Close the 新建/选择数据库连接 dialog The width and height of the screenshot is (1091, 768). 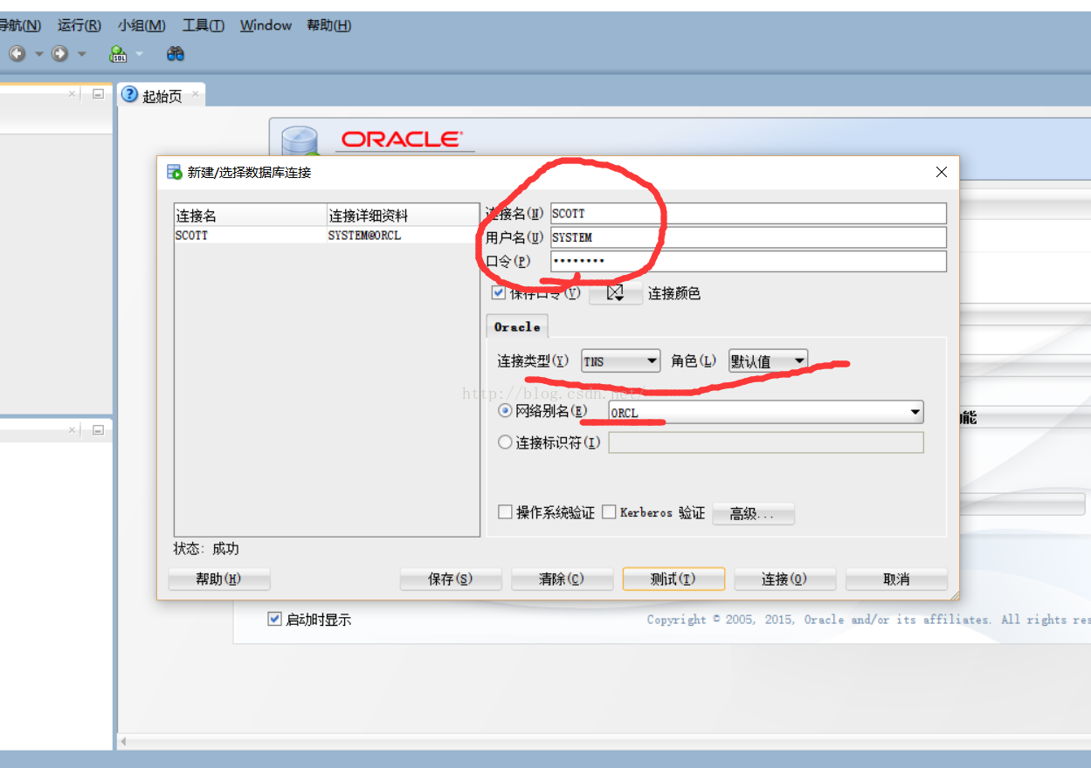click(942, 173)
